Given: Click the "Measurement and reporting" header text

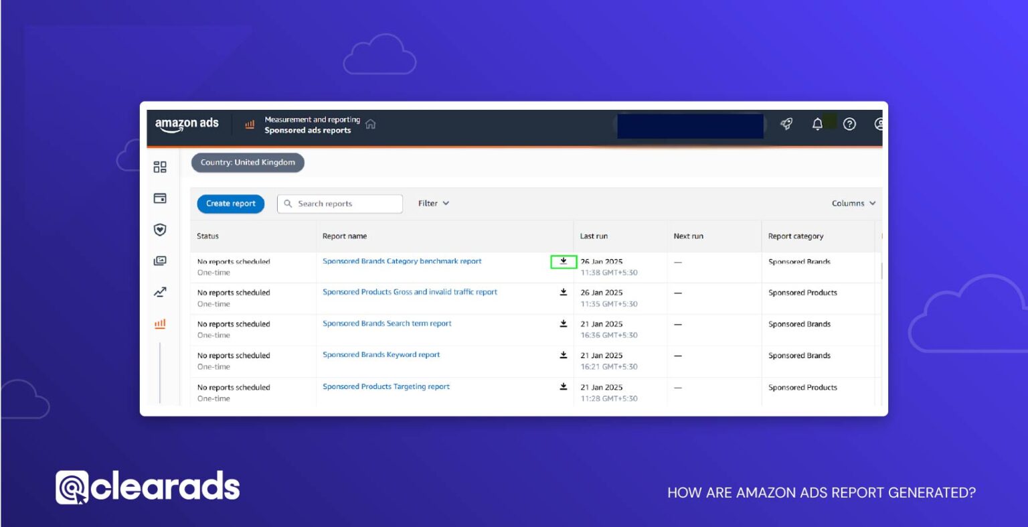Looking at the screenshot, I should (313, 120).
